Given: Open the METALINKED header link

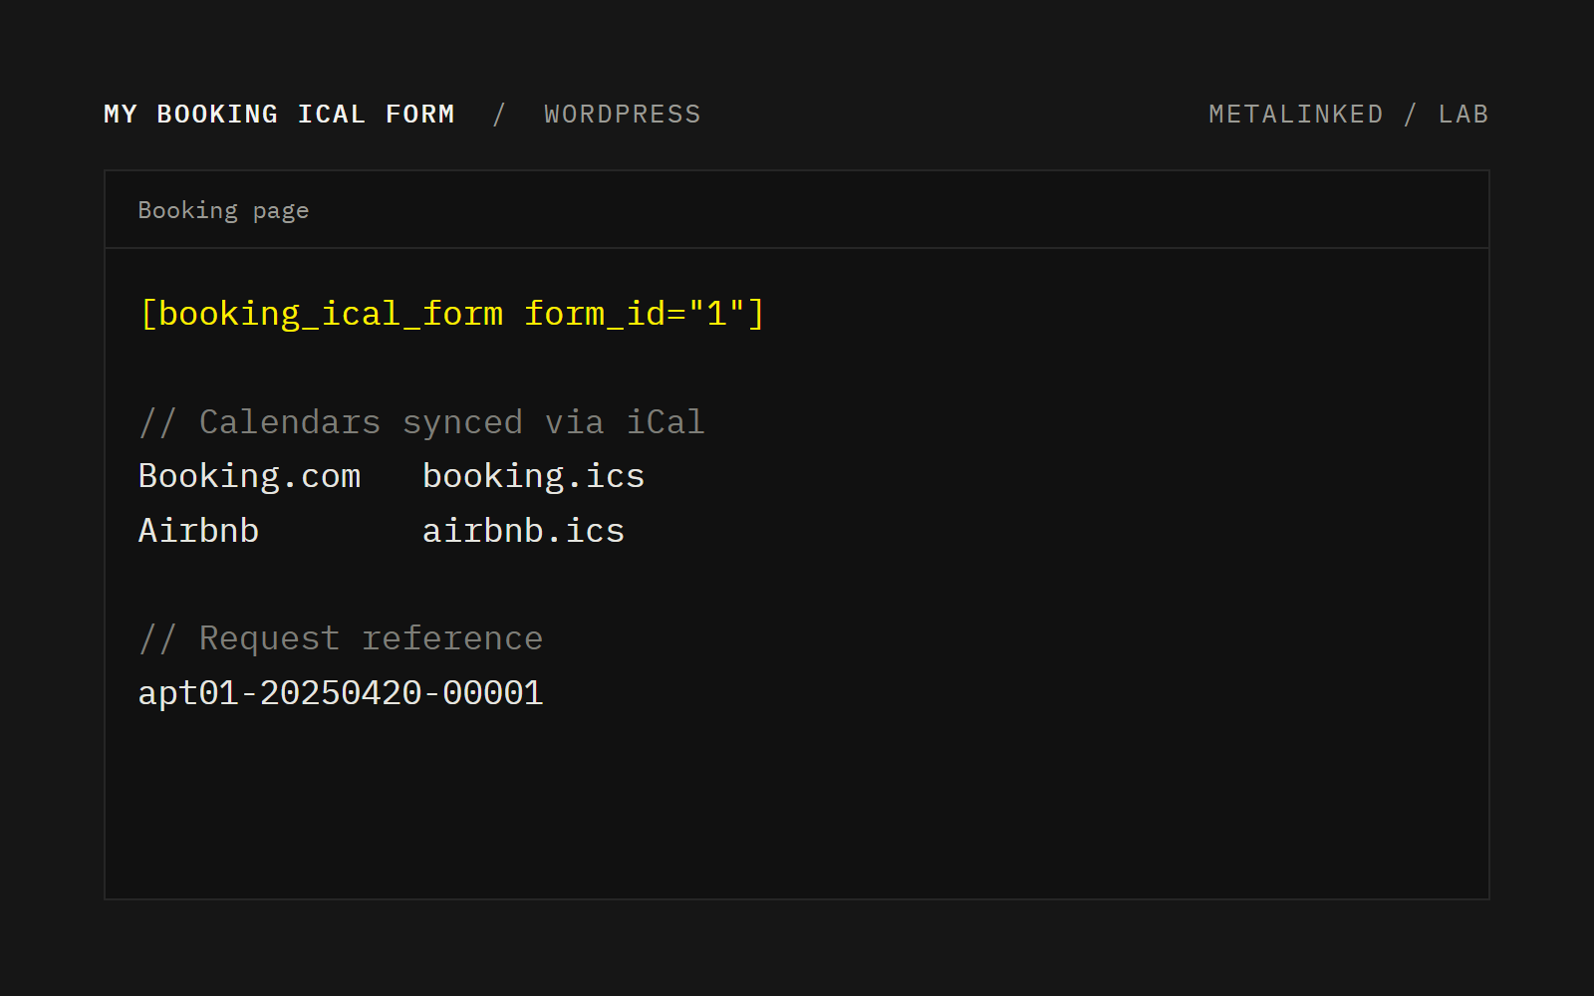Looking at the screenshot, I should [x=1295, y=115].
